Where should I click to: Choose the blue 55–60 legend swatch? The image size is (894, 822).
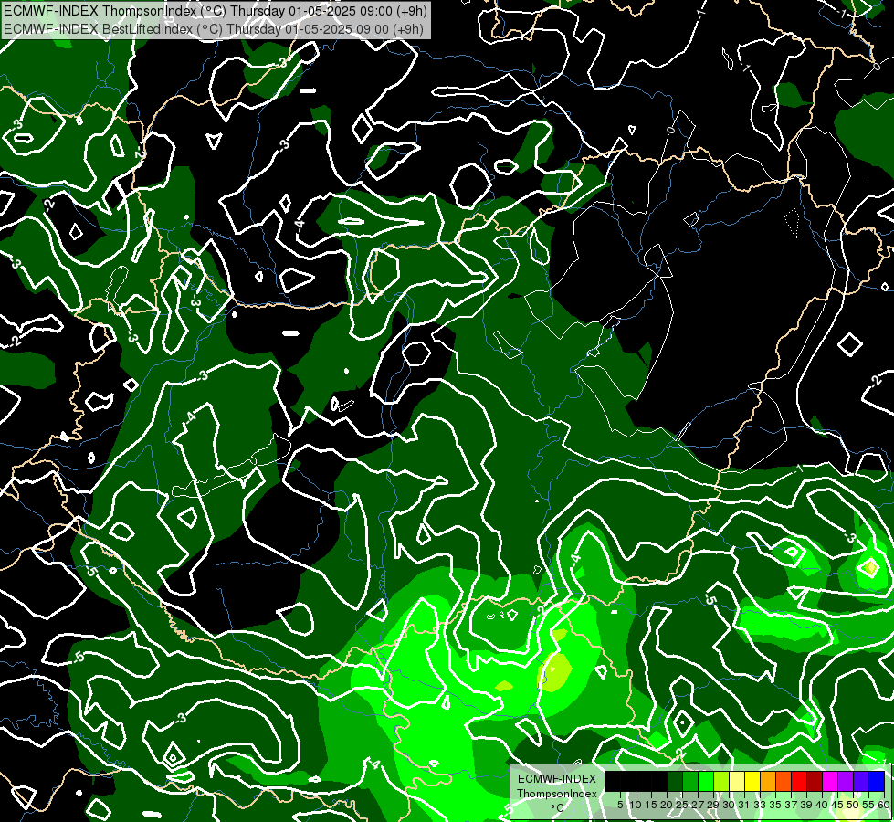[877, 782]
